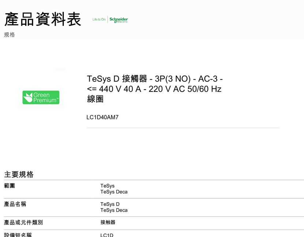Click the 產品名稱 row label

[15, 204]
